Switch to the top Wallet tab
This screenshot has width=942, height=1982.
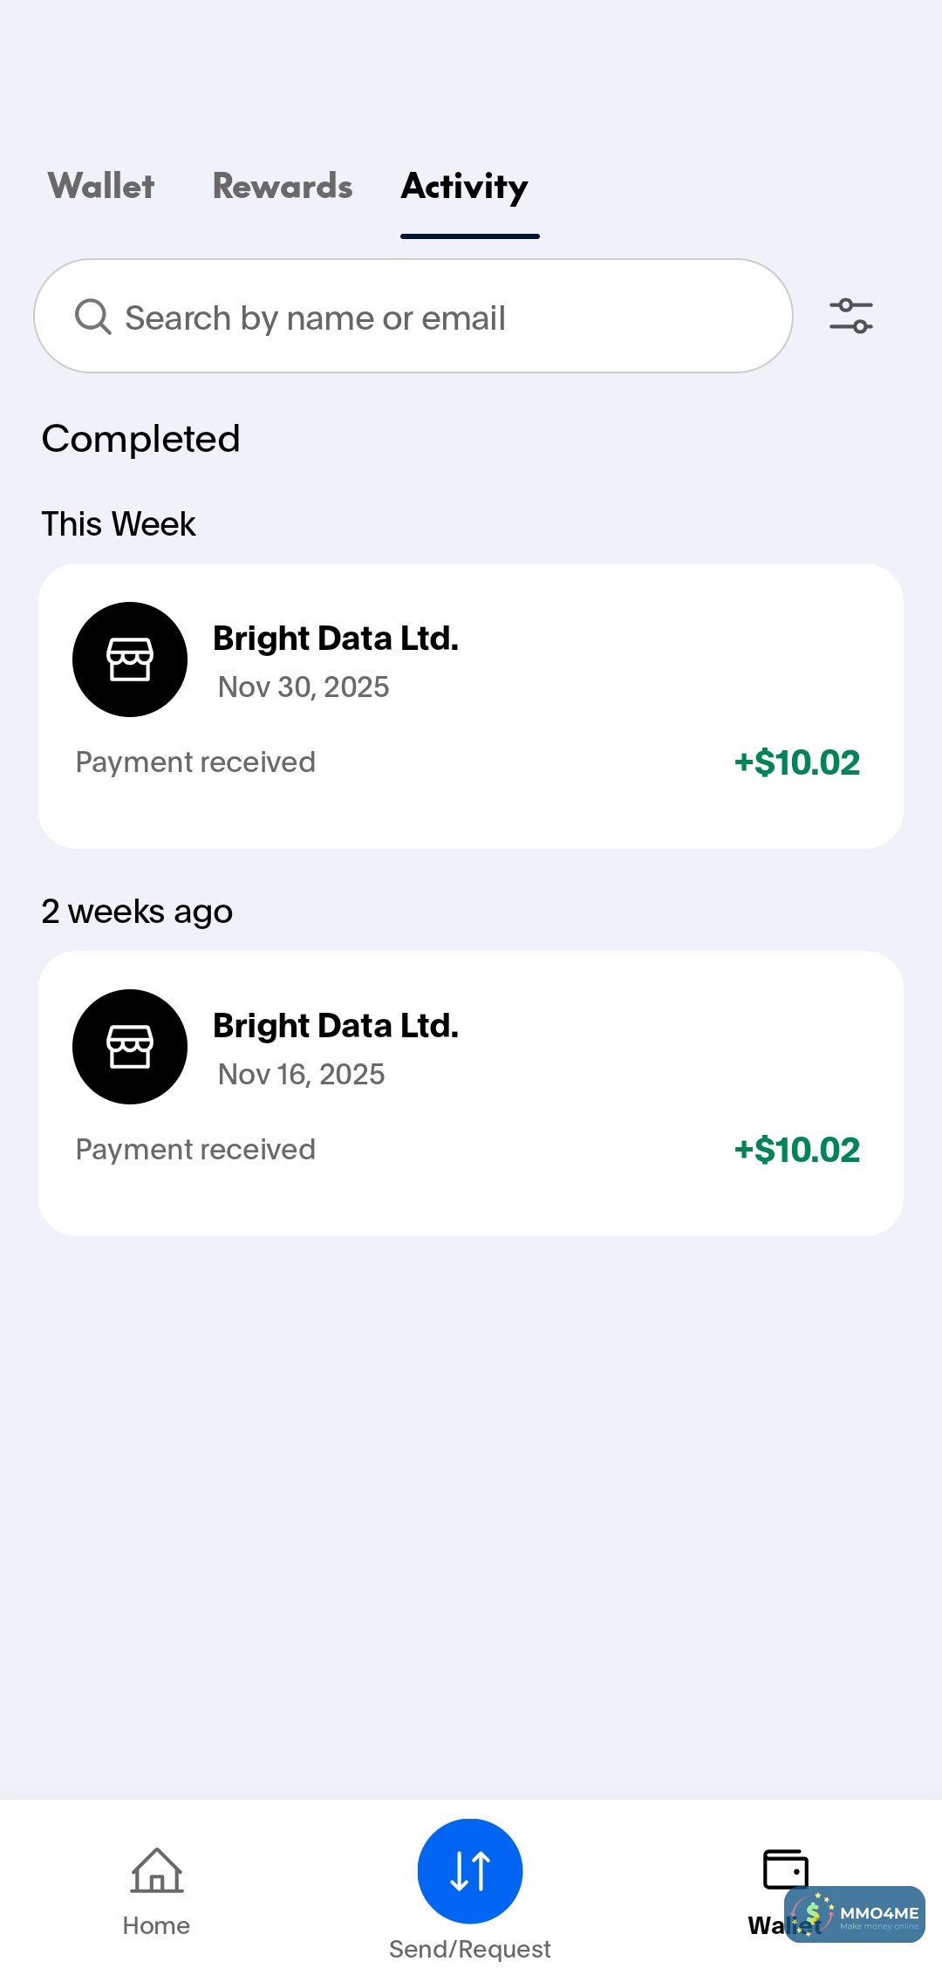point(101,186)
